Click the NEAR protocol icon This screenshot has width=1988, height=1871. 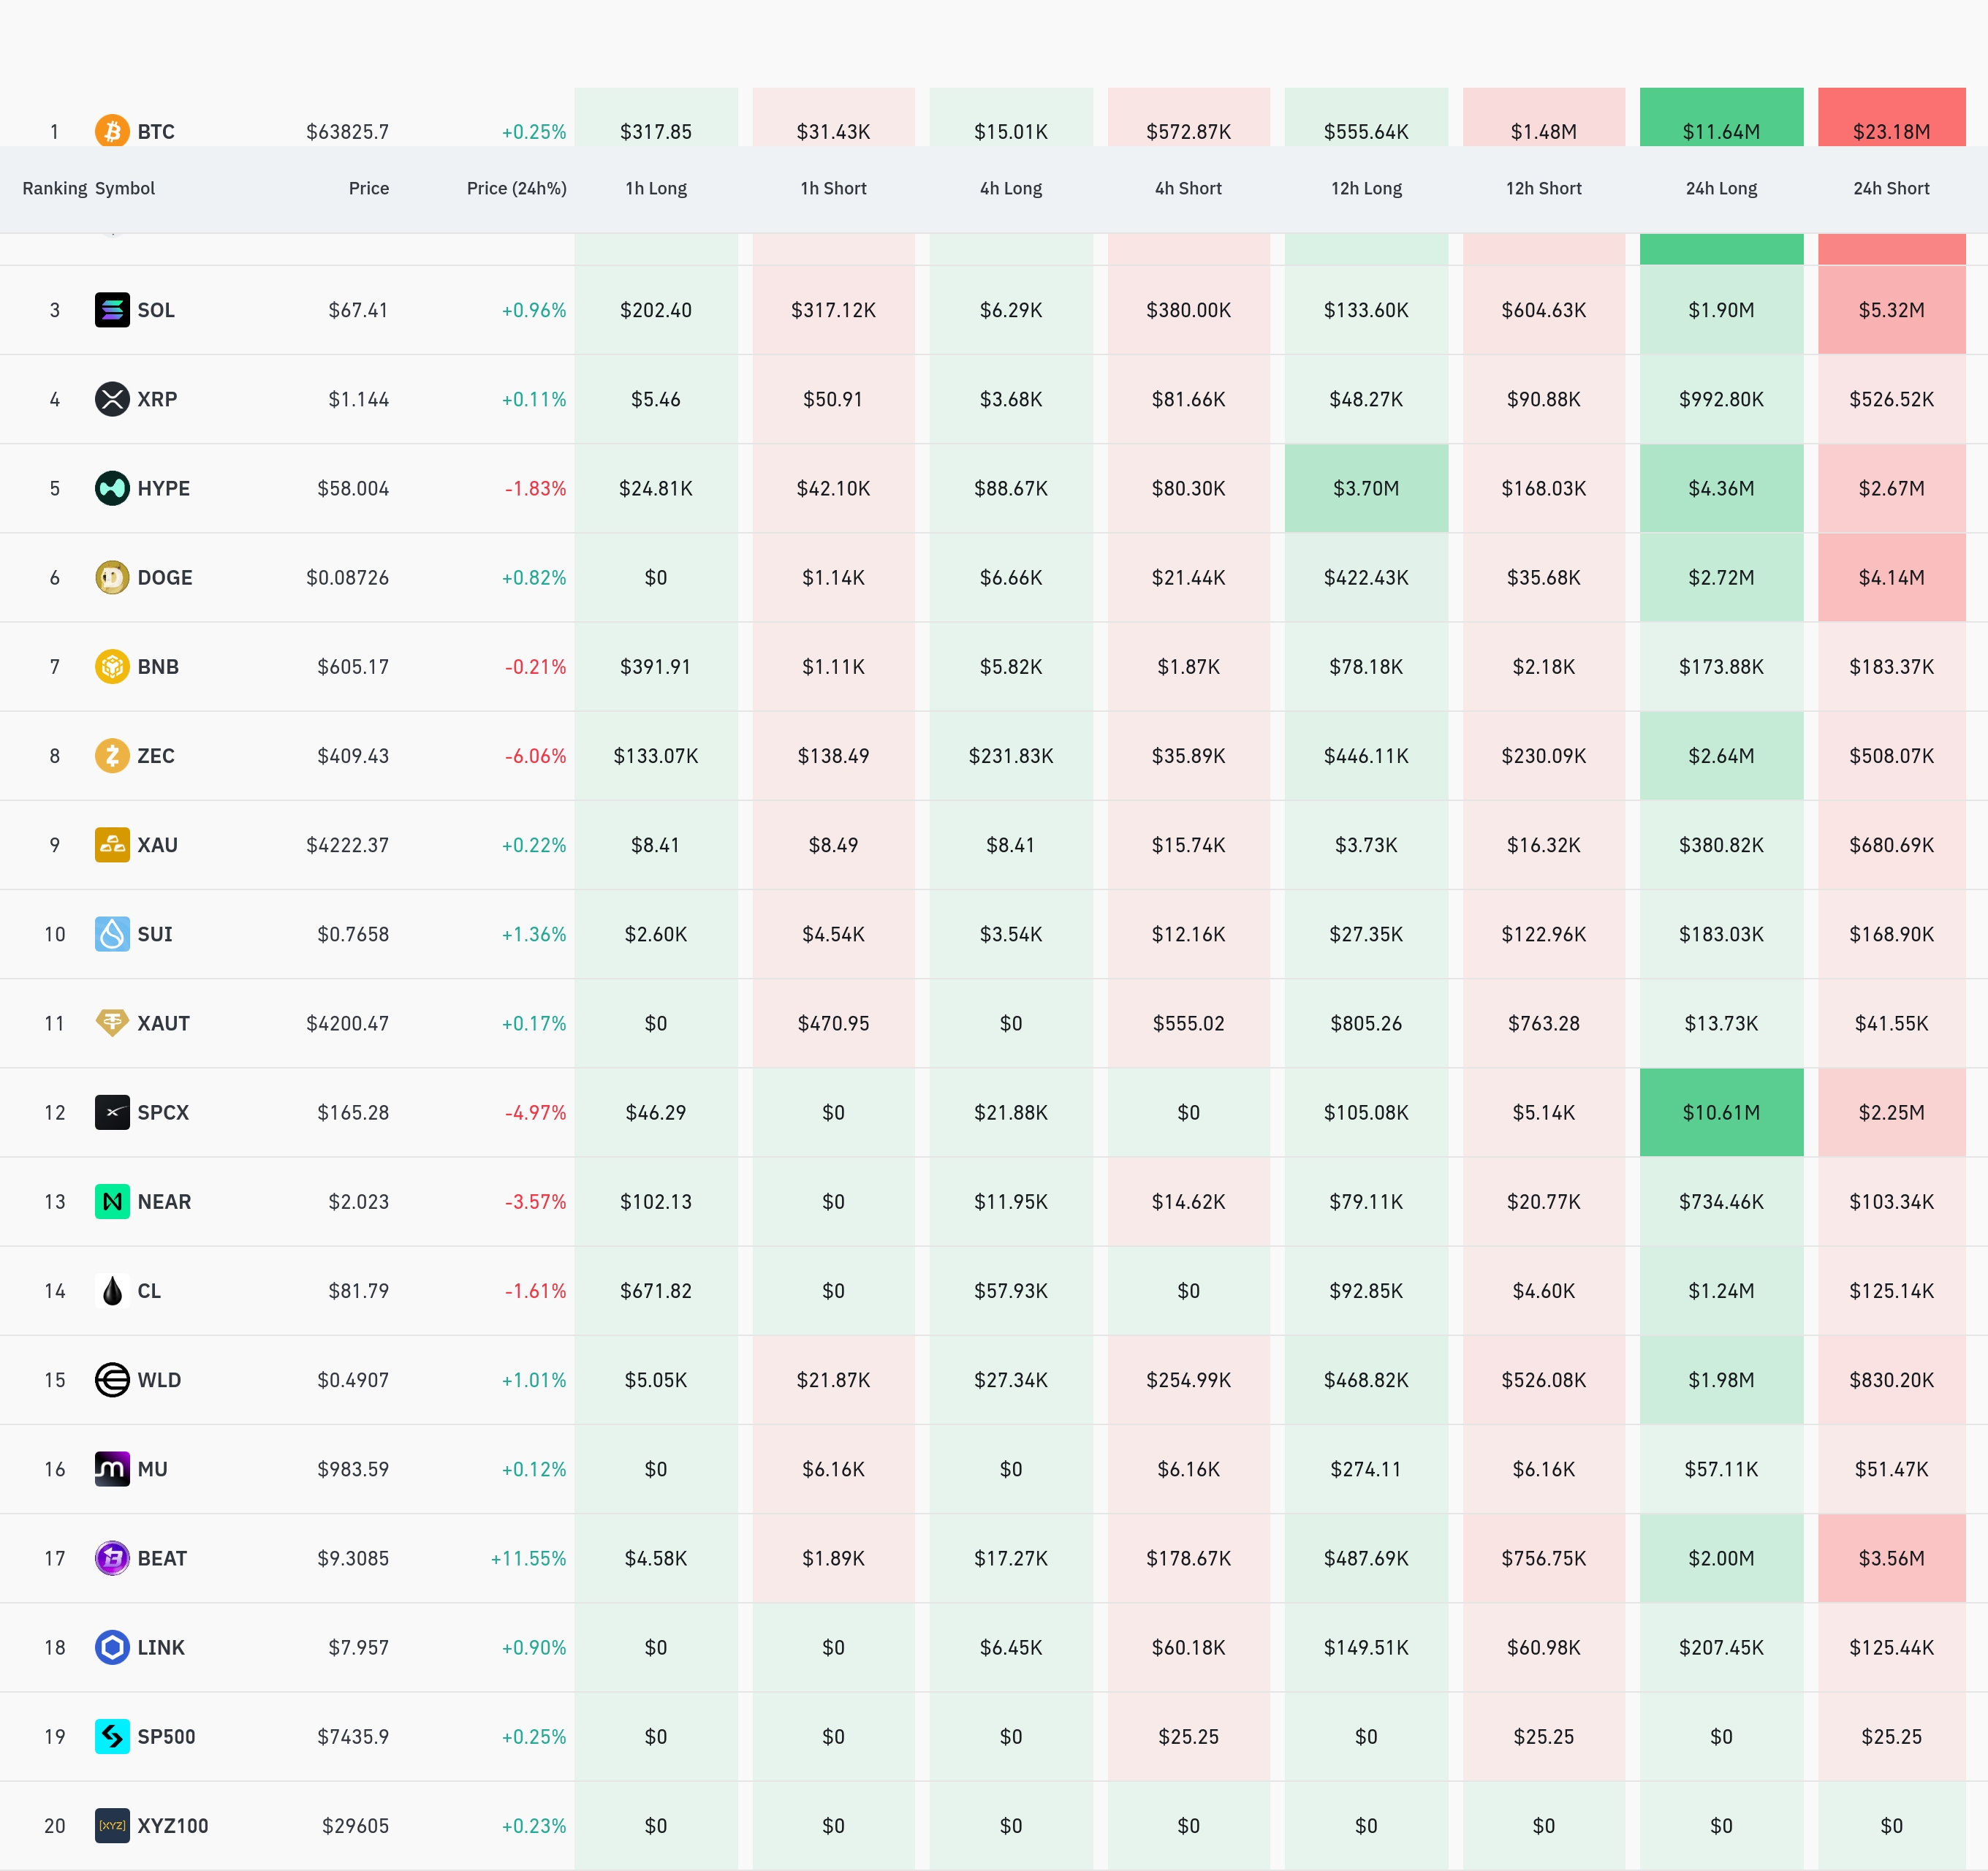click(x=112, y=1201)
